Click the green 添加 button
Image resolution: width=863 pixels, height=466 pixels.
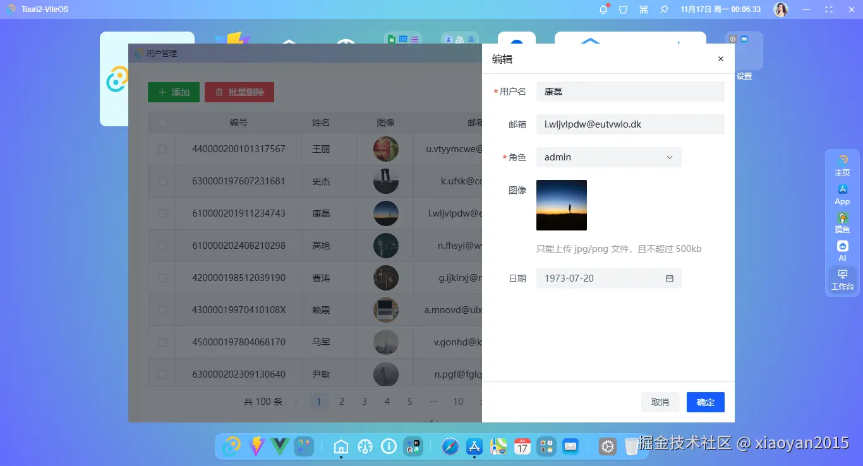(173, 92)
